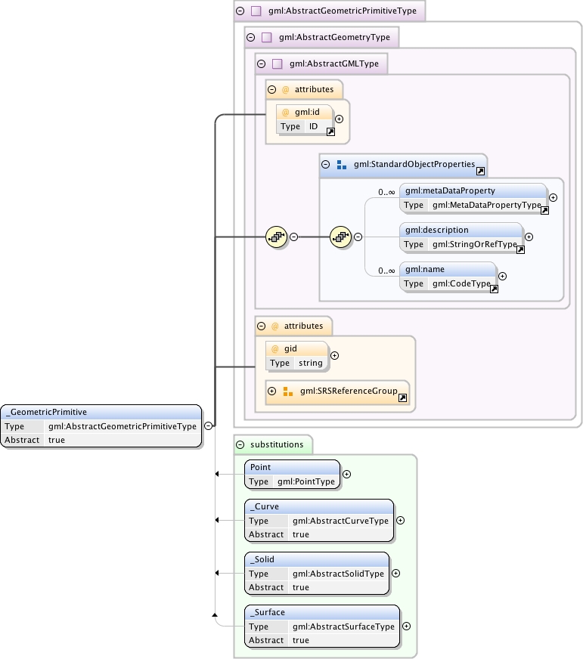Click outer sequence compositor icon

point(276,237)
